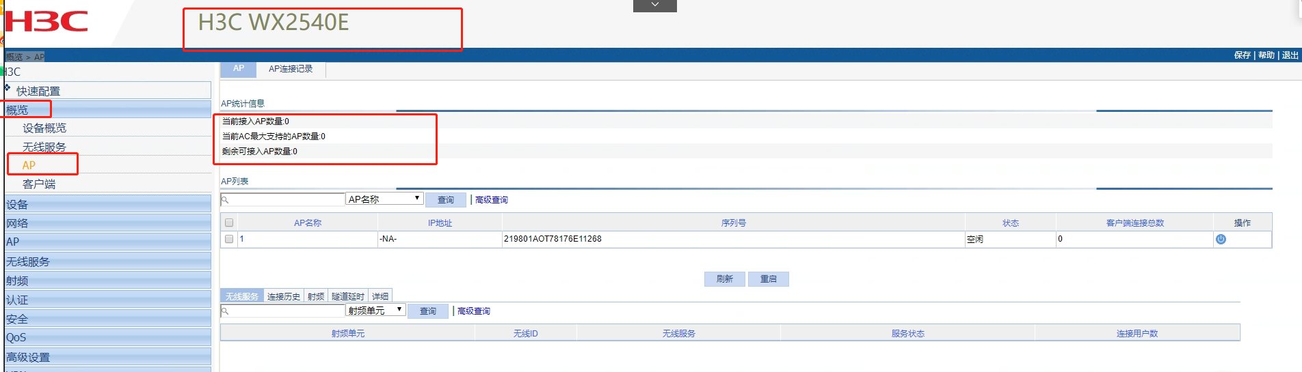Select the AP tab at top
The height and width of the screenshot is (372, 1302).
pos(238,69)
